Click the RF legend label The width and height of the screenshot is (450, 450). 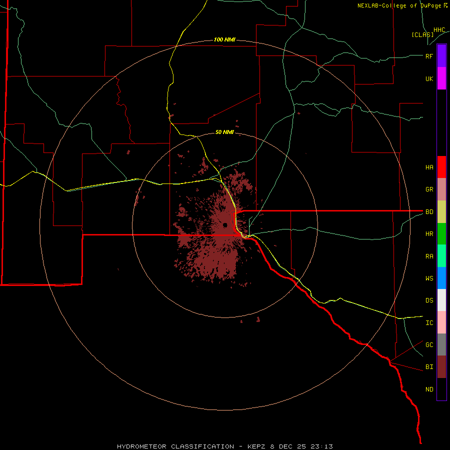pyautogui.click(x=429, y=56)
